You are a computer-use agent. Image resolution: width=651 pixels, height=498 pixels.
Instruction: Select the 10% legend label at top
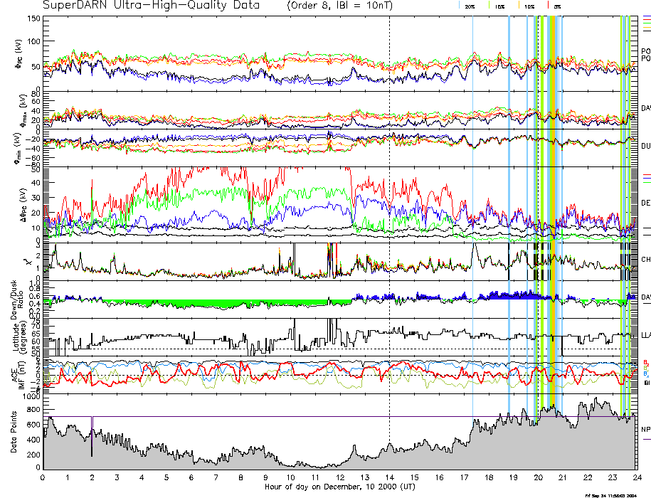click(x=529, y=6)
